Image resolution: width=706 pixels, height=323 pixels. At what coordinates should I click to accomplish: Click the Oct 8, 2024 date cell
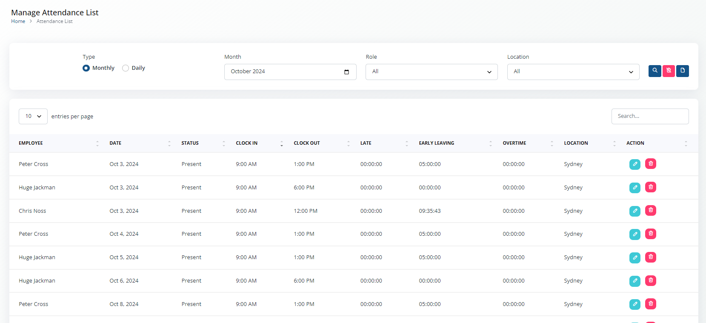(x=124, y=304)
